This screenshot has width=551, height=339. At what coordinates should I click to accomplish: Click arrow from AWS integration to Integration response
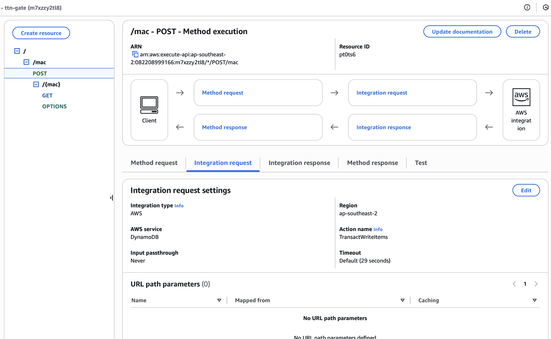tap(489, 127)
